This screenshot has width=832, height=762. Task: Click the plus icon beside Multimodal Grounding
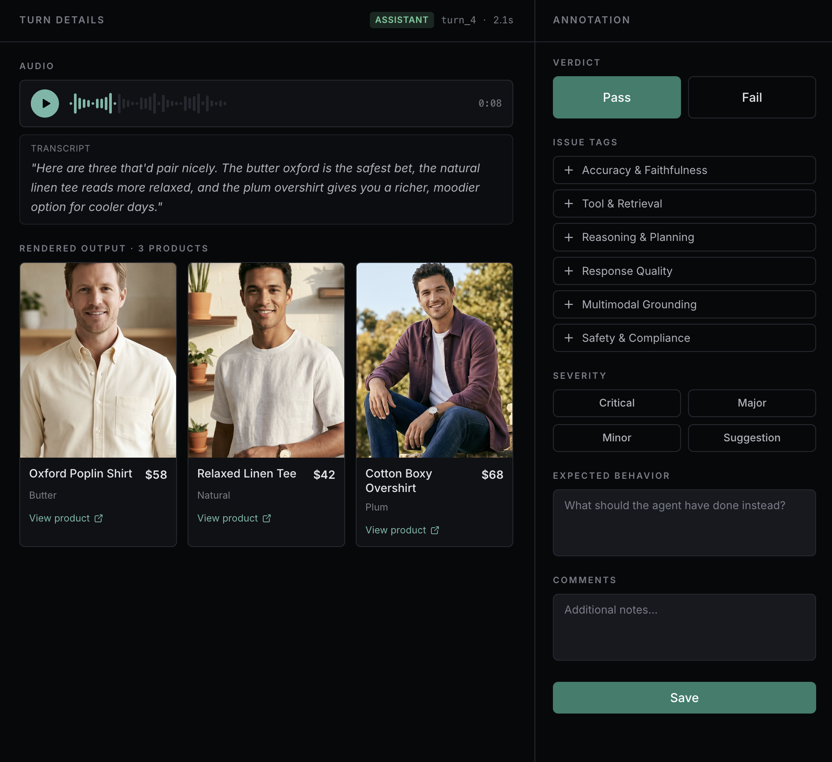click(x=569, y=304)
